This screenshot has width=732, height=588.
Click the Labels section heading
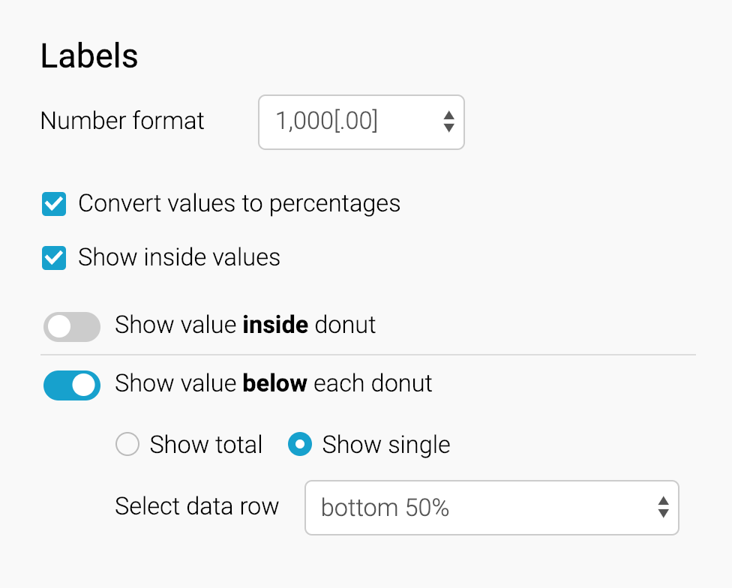pyautogui.click(x=89, y=56)
